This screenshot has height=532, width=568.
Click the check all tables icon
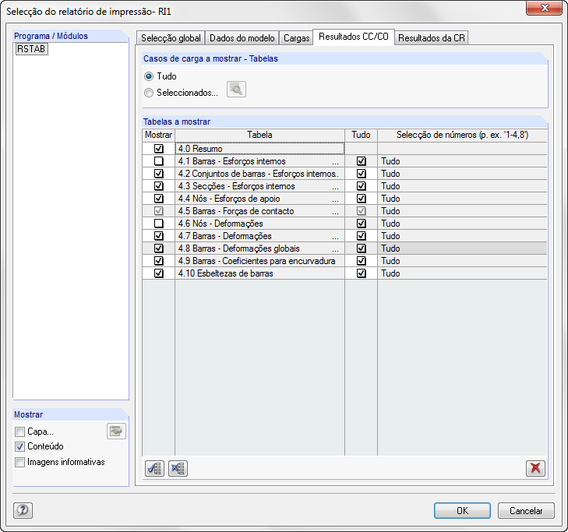[x=155, y=468]
